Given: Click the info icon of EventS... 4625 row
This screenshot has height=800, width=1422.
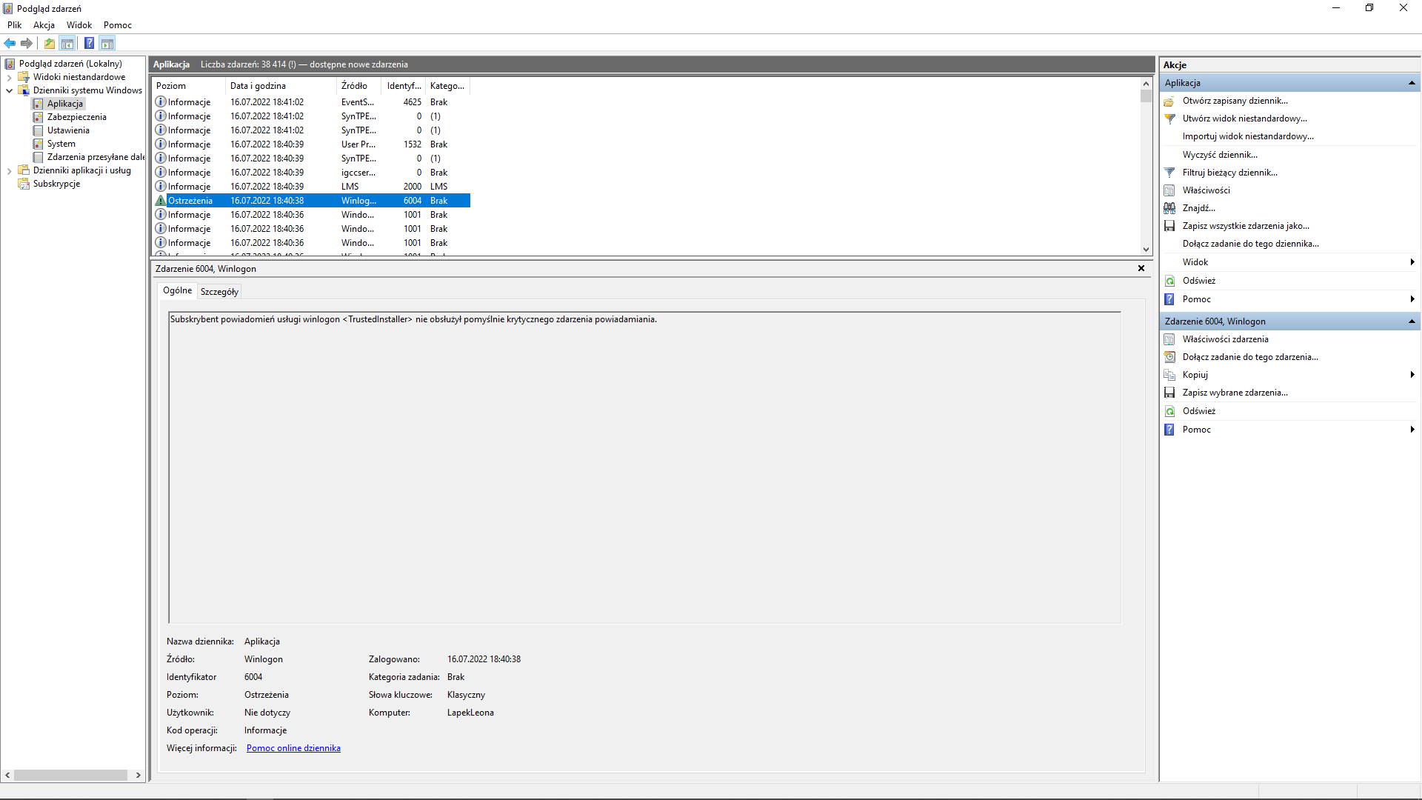Looking at the screenshot, I should coord(161,102).
